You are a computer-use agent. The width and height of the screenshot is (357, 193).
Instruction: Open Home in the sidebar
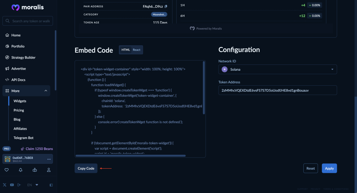tap(16, 35)
